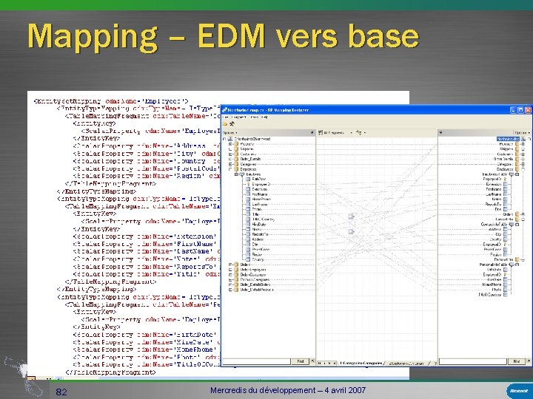Select Categories in the left tree

point(248,164)
